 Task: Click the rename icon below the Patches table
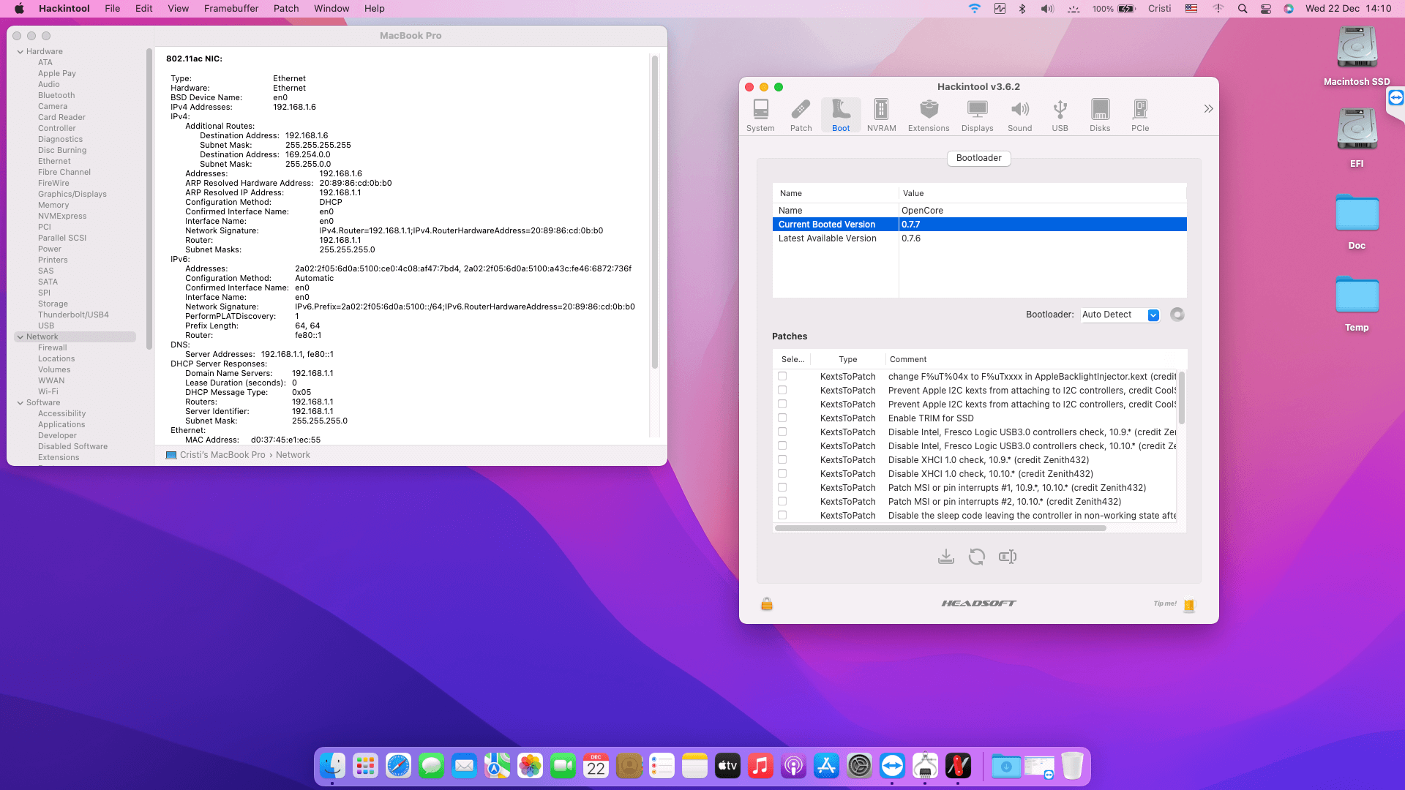[1008, 557]
